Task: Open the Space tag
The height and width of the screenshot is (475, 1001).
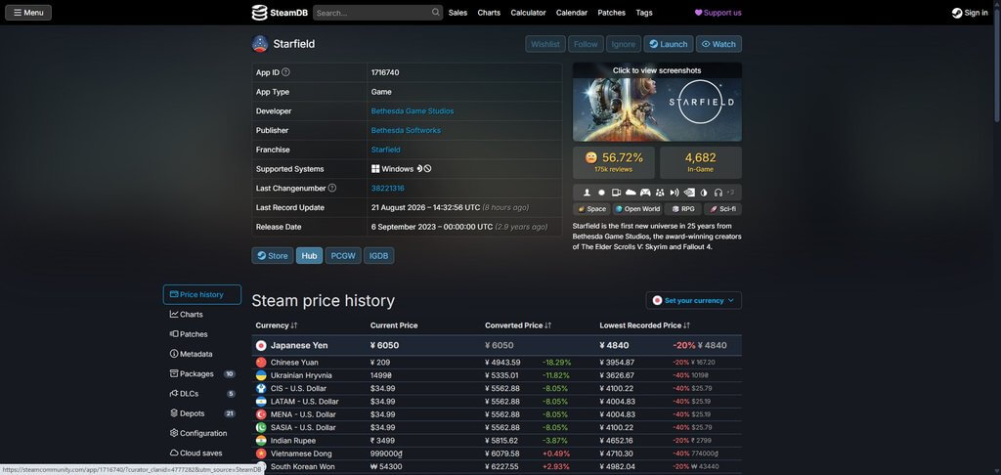Action: 592,209
